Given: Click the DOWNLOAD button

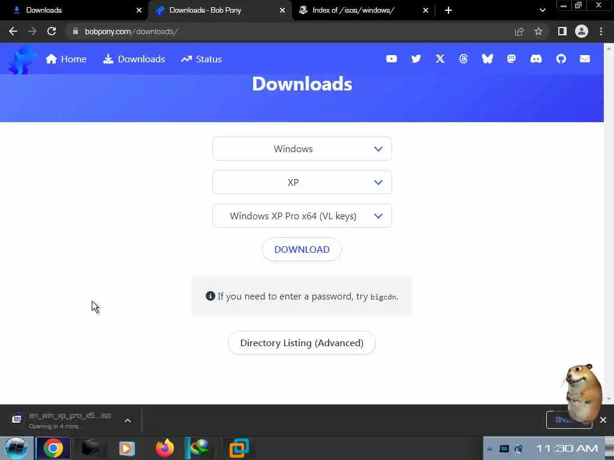Looking at the screenshot, I should [x=302, y=249].
